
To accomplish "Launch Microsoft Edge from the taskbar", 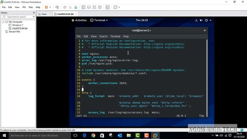I will pos(85,136).
